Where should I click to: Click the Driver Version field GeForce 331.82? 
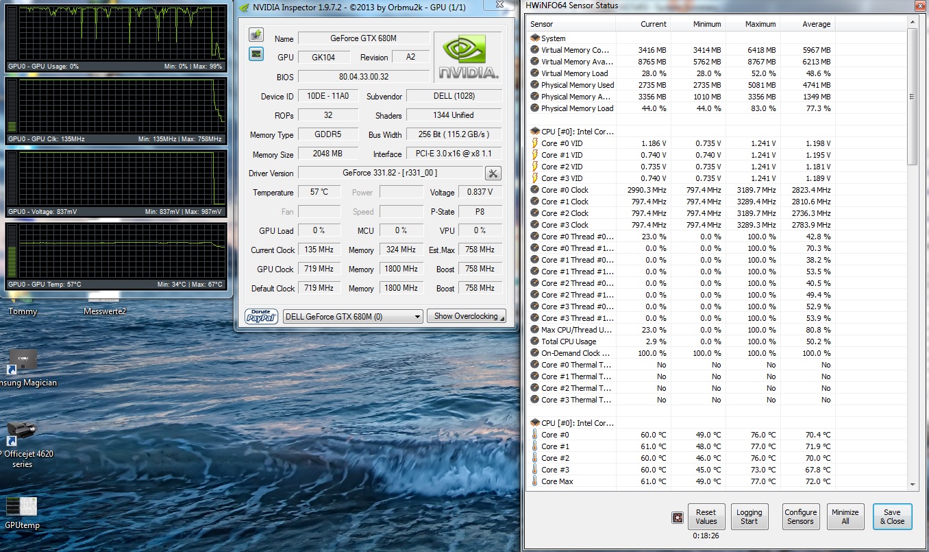pyautogui.click(x=390, y=173)
